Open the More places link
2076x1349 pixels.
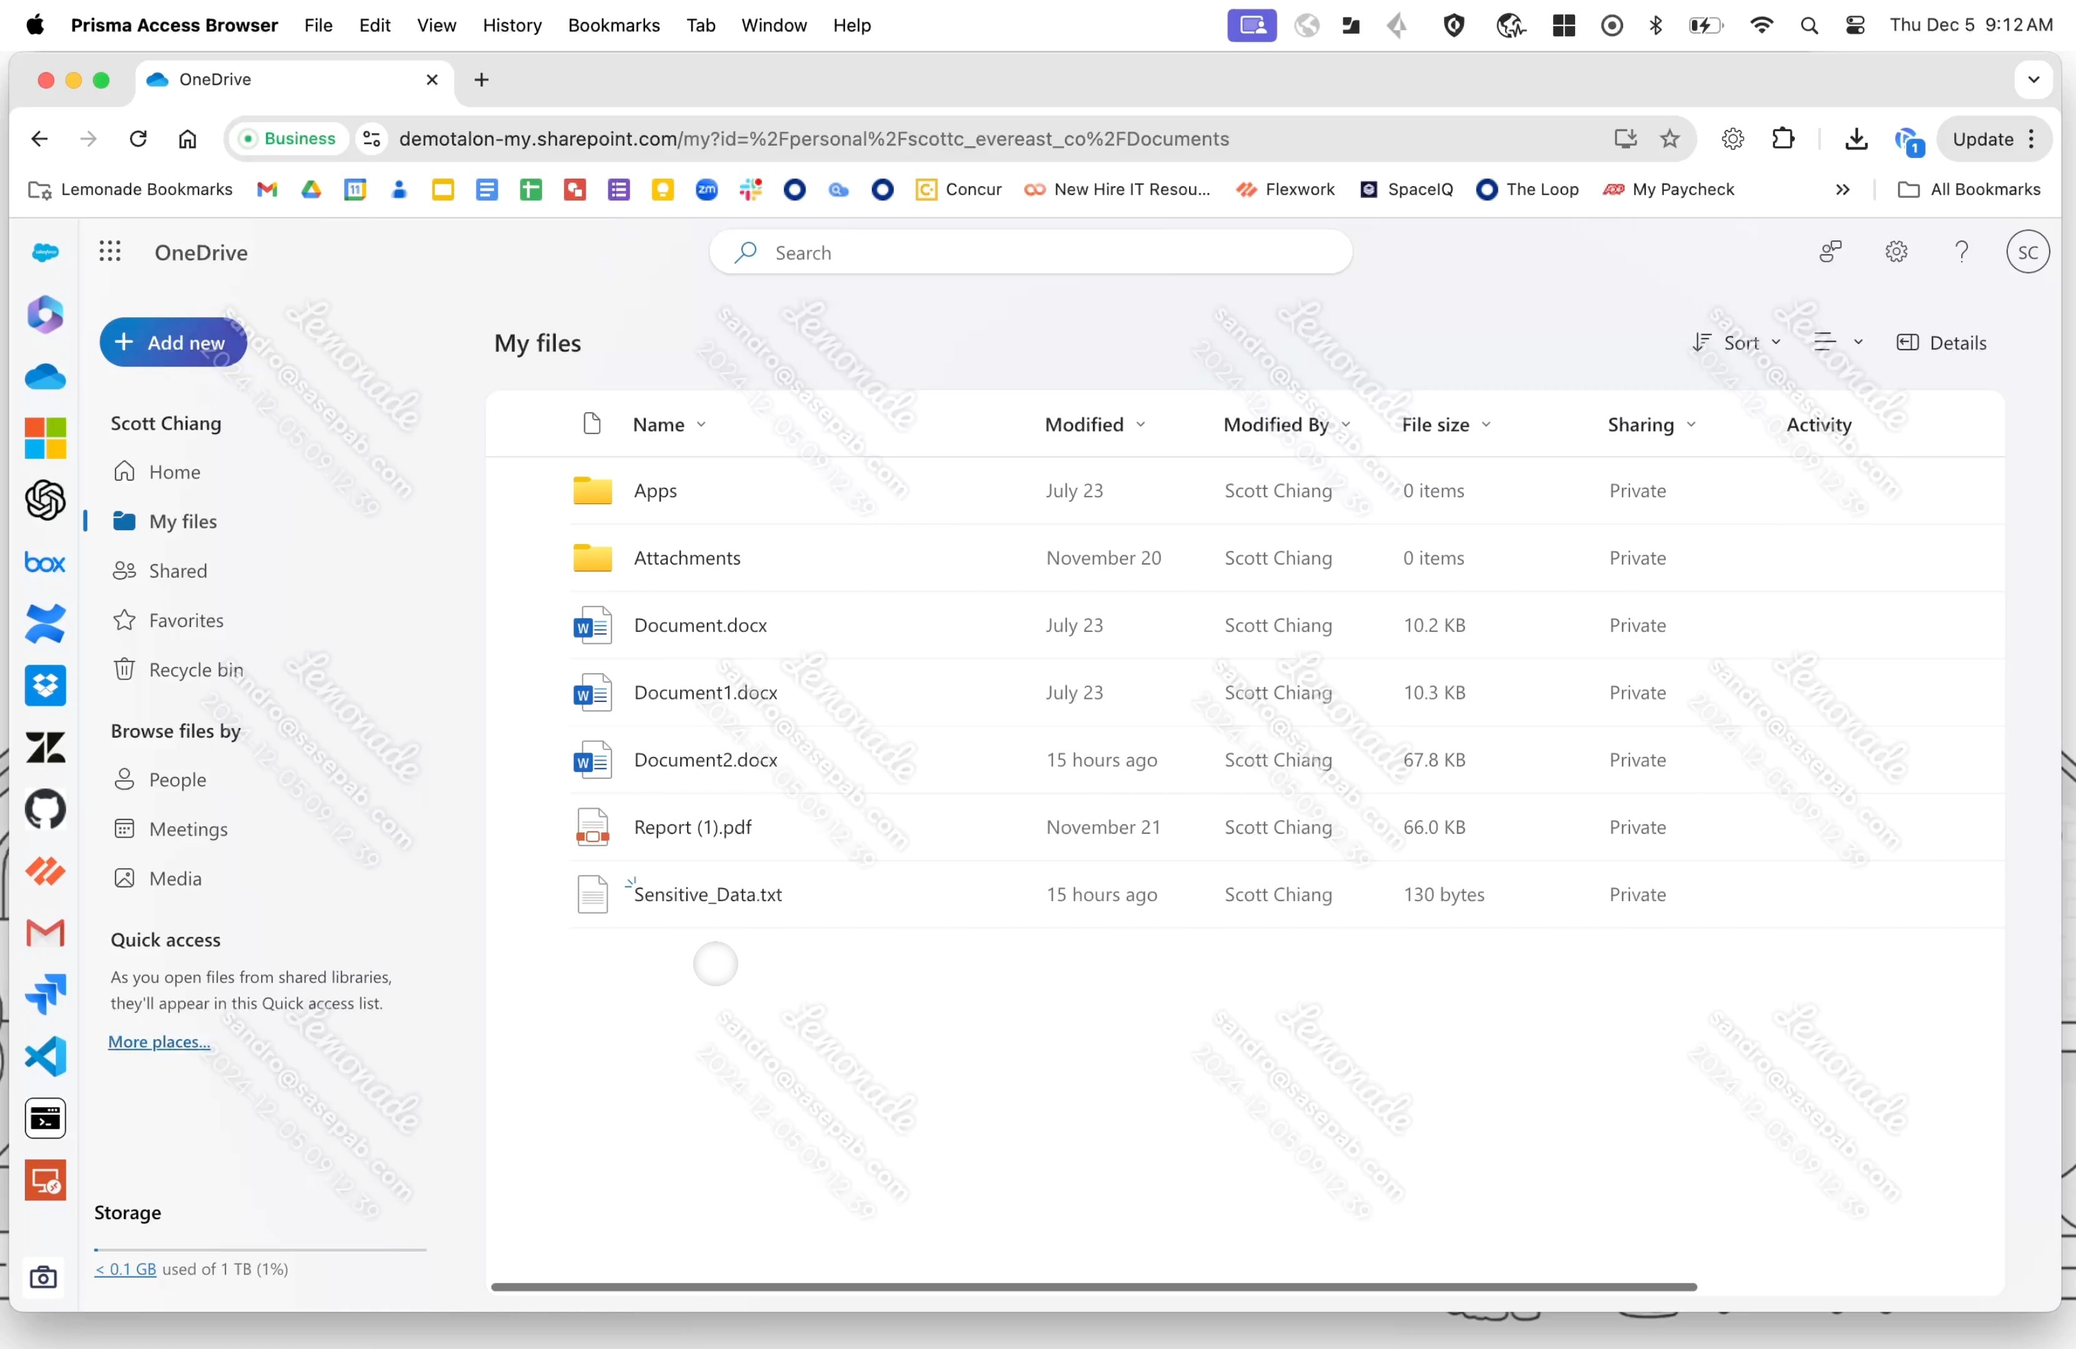coord(159,1042)
